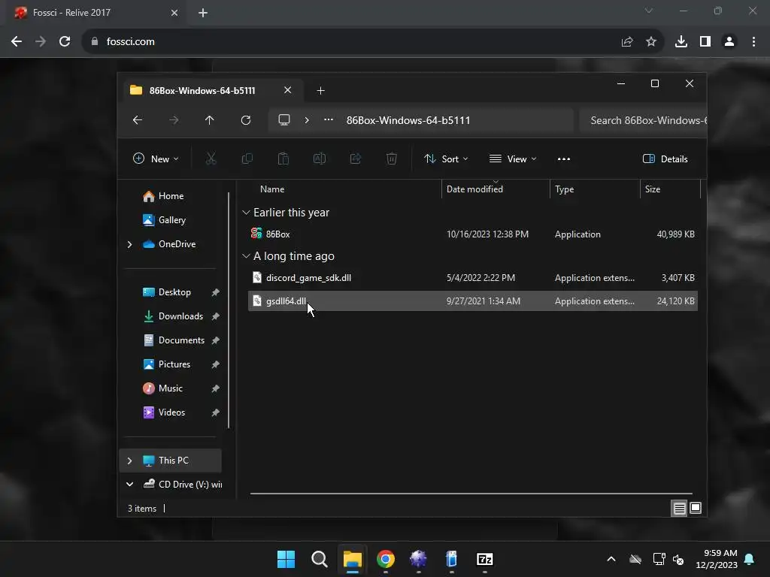Reload the fossci.com page in Chrome
770x577 pixels.
tap(65, 42)
